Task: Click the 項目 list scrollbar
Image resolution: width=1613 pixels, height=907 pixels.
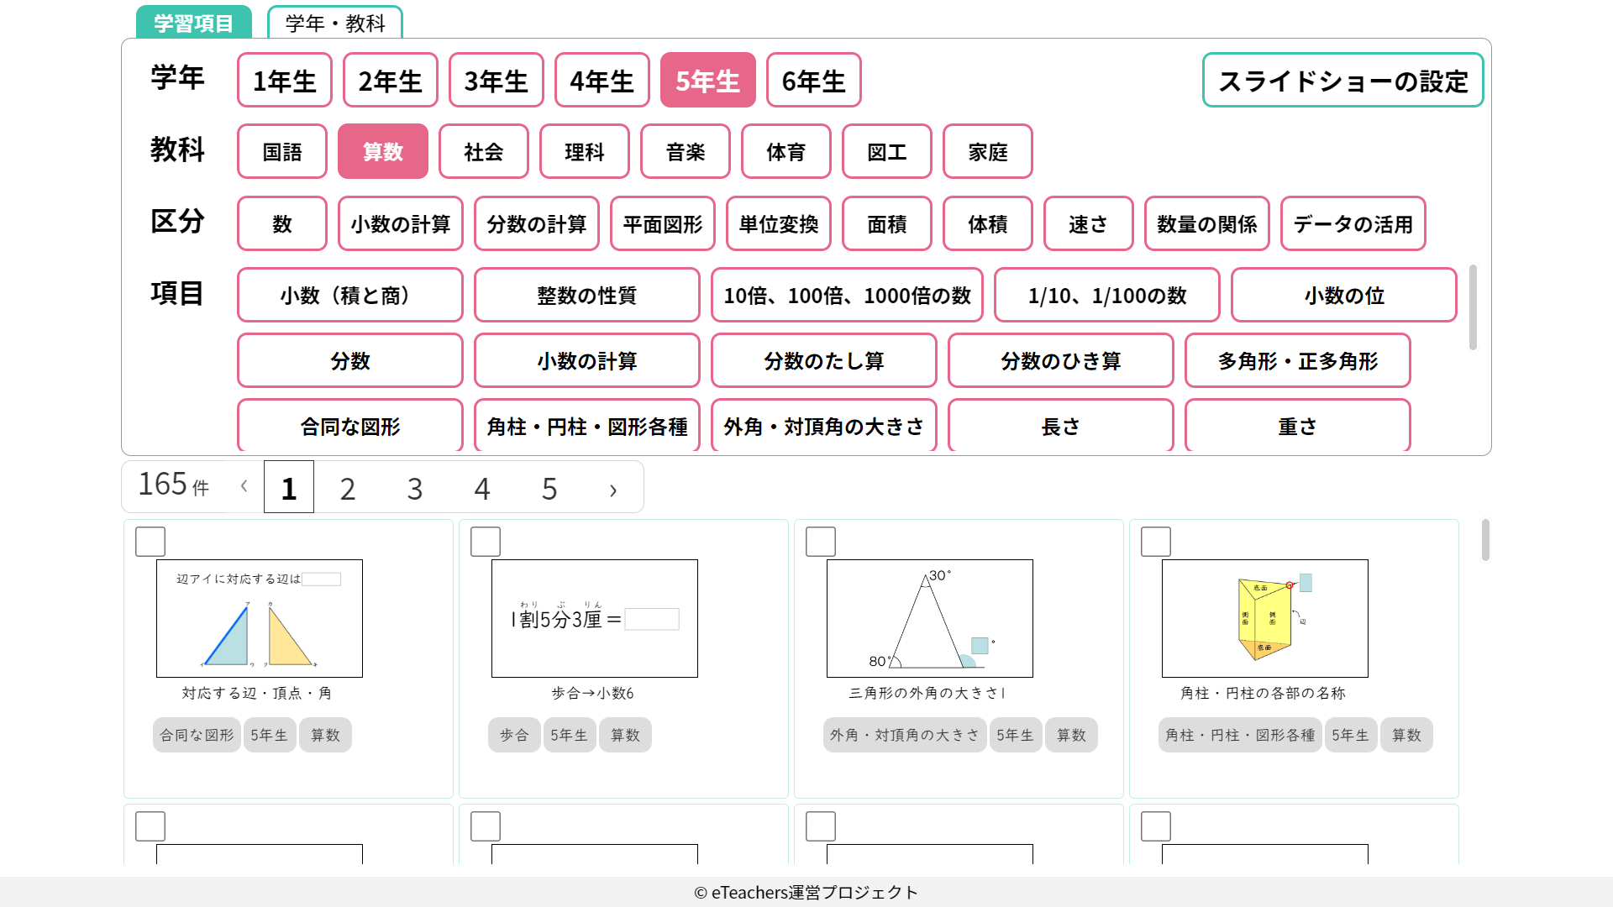Action: (x=1472, y=308)
